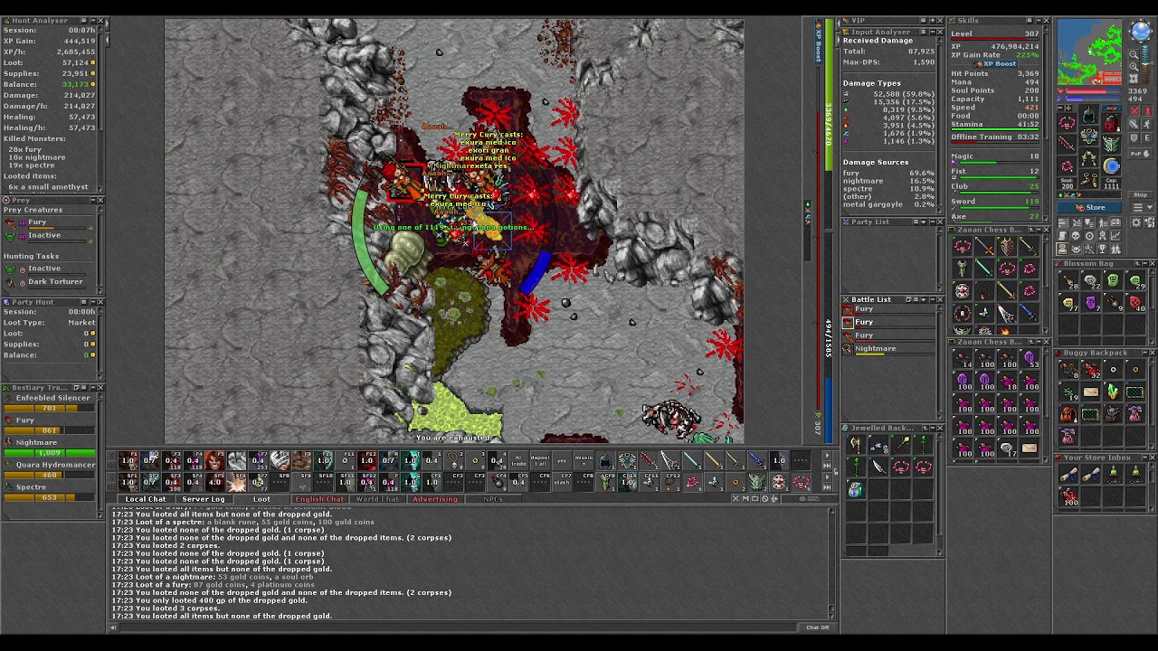Toggle the chase opponent running icon
Image resolution: width=1158 pixels, height=651 pixels.
click(x=1147, y=124)
